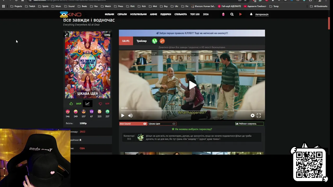Open the ФІЛЬМИ menu

point(109,14)
